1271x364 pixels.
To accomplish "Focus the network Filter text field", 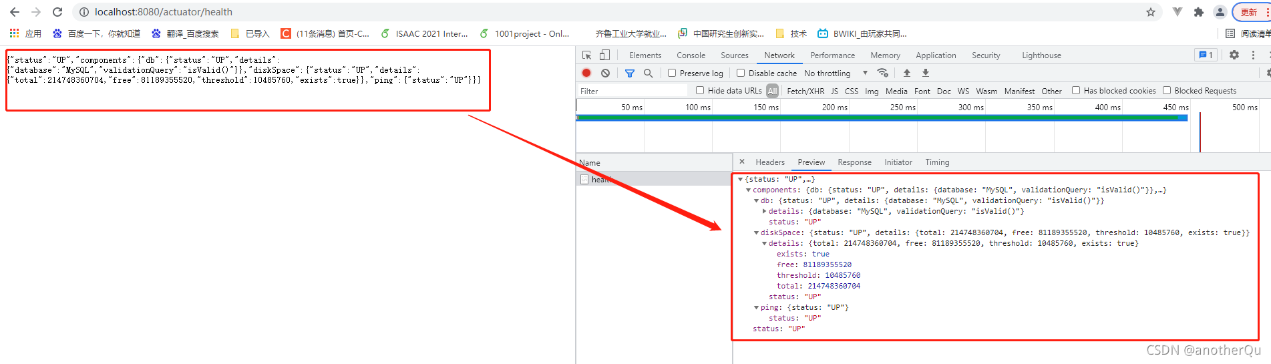I will pyautogui.click(x=632, y=91).
